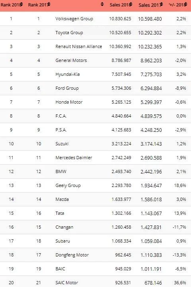Select Dongfeng Motor row
Viewport: 191px width, 287px height.
pos(95,255)
